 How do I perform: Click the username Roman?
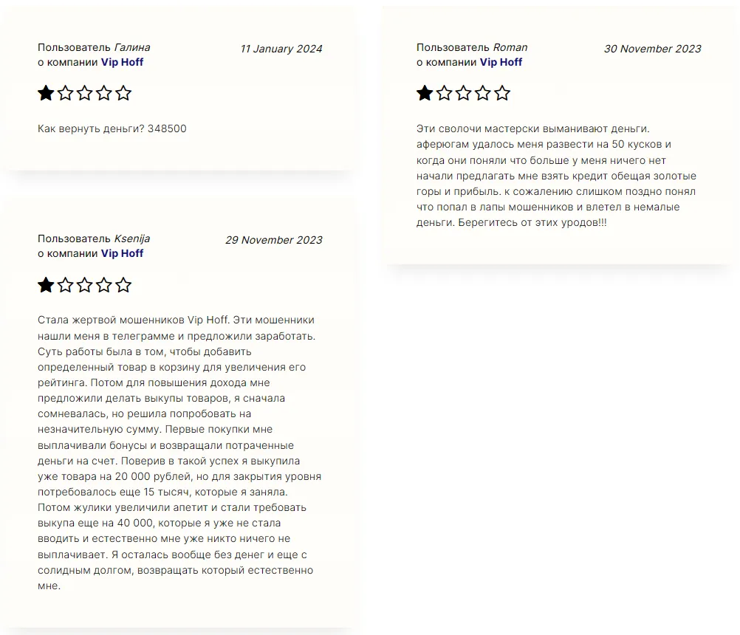click(x=510, y=48)
